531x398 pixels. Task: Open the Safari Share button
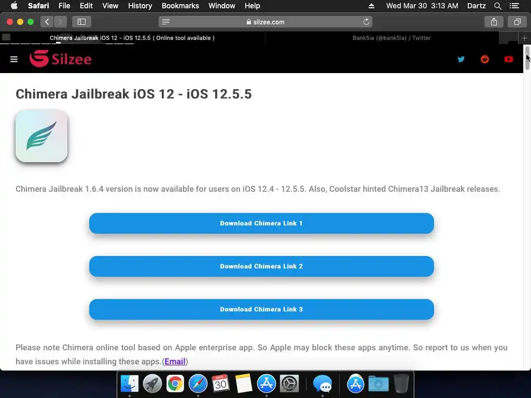pos(494,22)
